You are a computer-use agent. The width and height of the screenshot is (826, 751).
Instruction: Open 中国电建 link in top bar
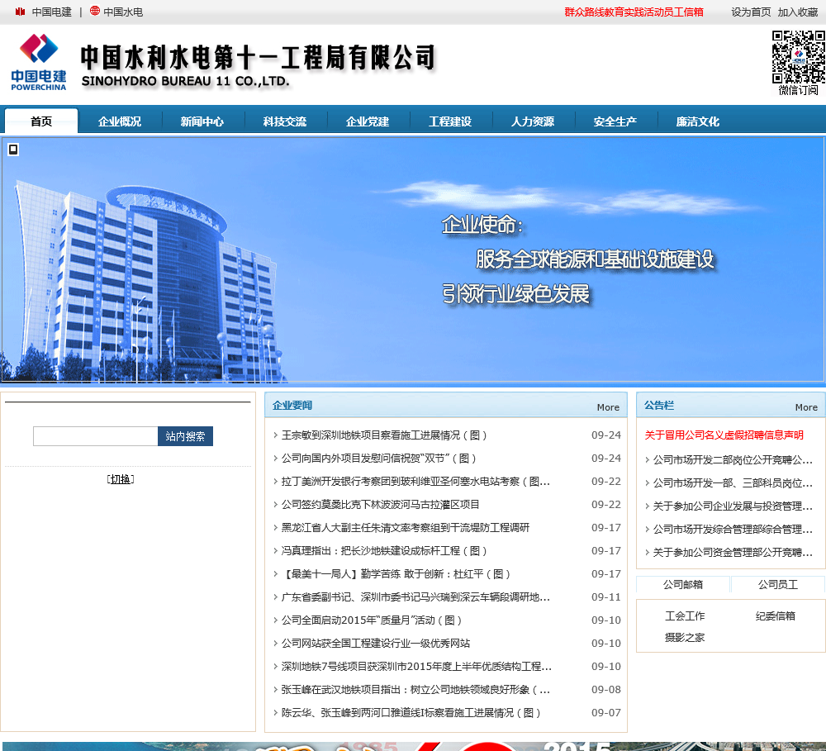[x=51, y=12]
